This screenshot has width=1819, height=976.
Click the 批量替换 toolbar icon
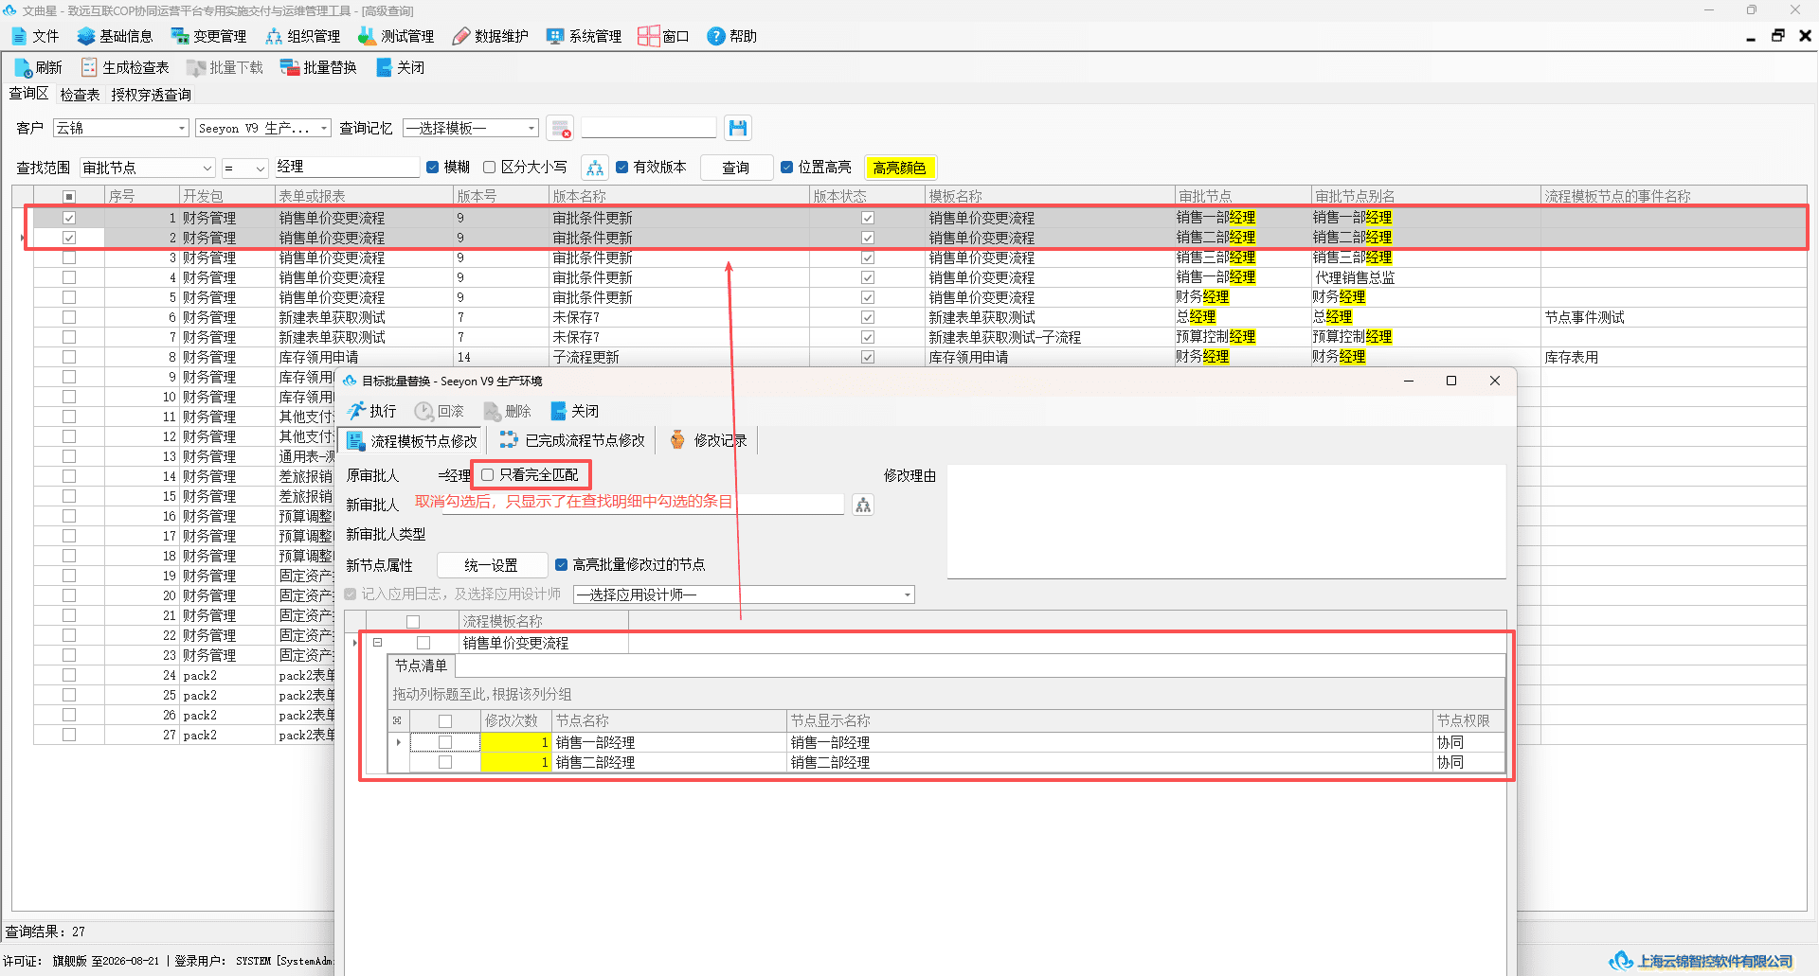[290, 67]
